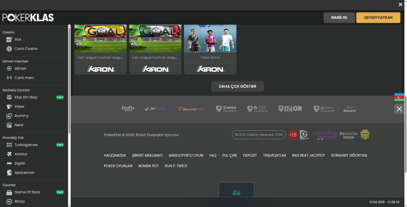This screenshot has height=207, width=407.
Task: Open the Nerd game icon
Action: pyautogui.click(x=9, y=125)
